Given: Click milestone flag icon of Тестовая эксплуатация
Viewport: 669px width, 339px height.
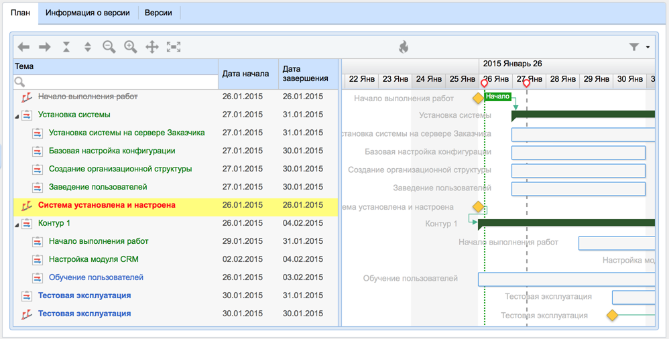Looking at the screenshot, I should coord(27,314).
